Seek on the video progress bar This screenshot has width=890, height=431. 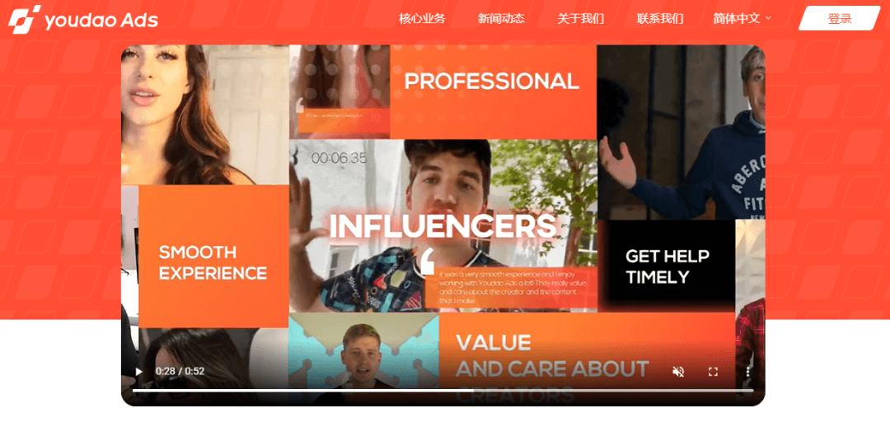(x=443, y=390)
